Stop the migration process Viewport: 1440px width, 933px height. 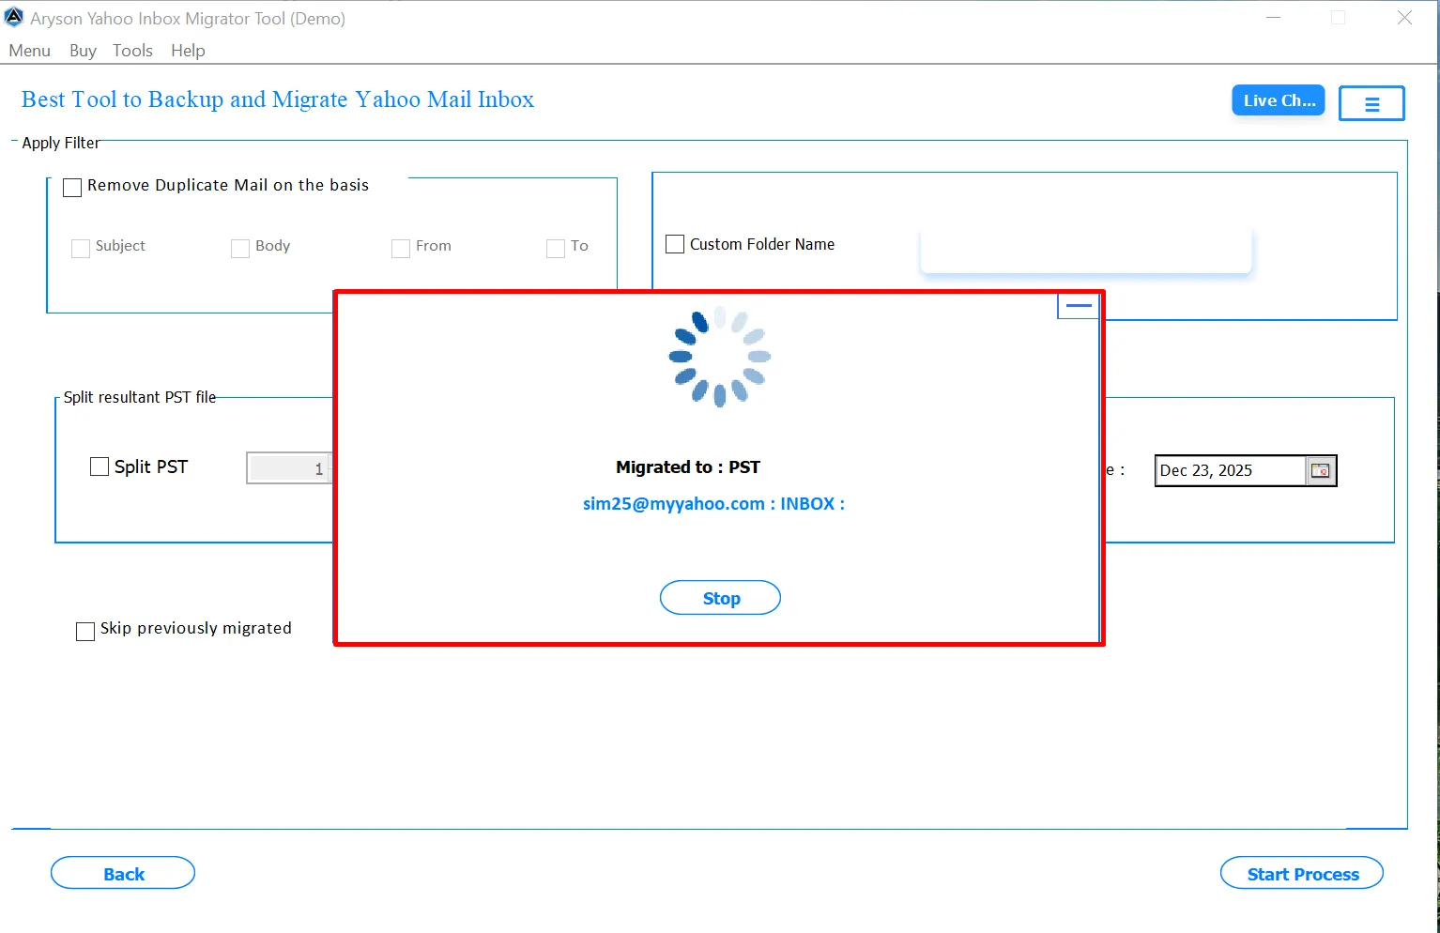click(720, 598)
